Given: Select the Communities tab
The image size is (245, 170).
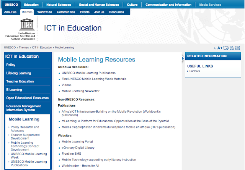Looking at the screenshot, I should [66, 12].
